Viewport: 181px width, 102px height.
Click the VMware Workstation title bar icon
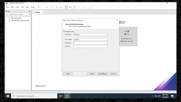tap(7, 3)
